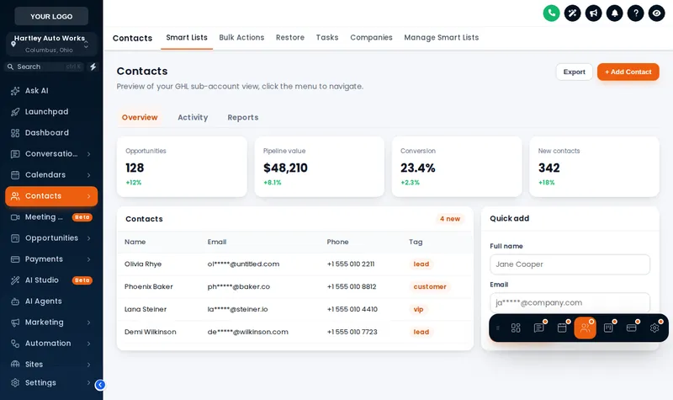This screenshot has height=400, width=673.
Task: Open the Companies tab
Action: (371, 38)
